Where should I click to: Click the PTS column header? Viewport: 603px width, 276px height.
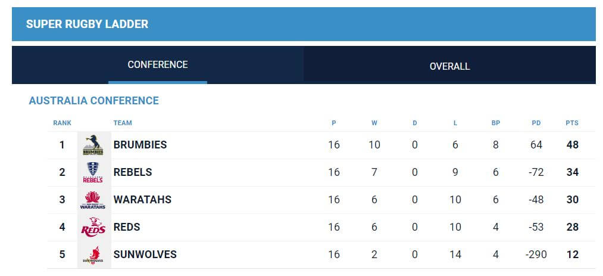point(572,123)
